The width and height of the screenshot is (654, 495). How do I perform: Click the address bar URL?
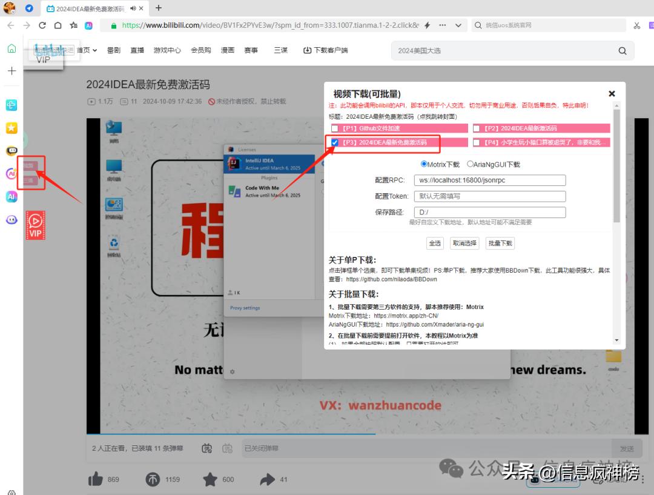[270, 25]
